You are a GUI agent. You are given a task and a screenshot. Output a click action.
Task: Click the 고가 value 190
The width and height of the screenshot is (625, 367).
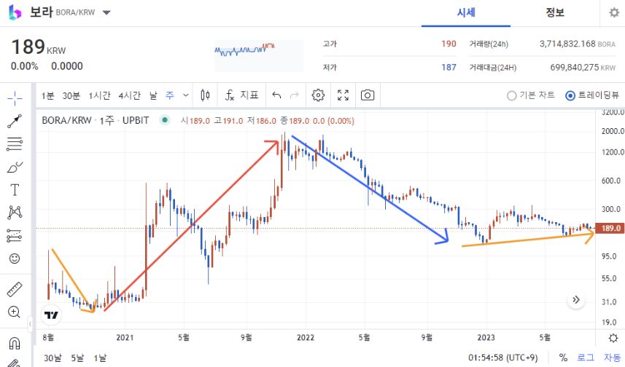tap(449, 44)
